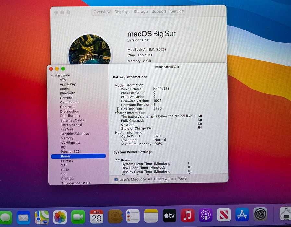Click the Condition value Normal
The image size is (291, 227).
click(160, 140)
